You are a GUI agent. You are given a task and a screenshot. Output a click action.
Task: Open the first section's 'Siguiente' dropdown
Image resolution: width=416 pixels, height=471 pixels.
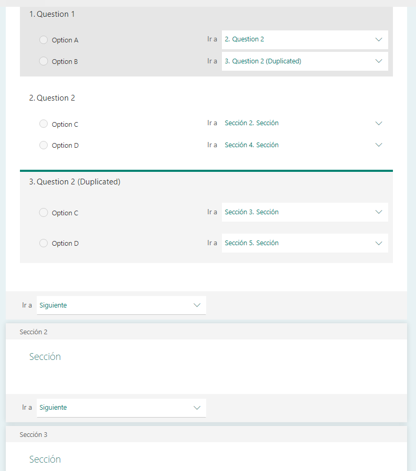121,305
